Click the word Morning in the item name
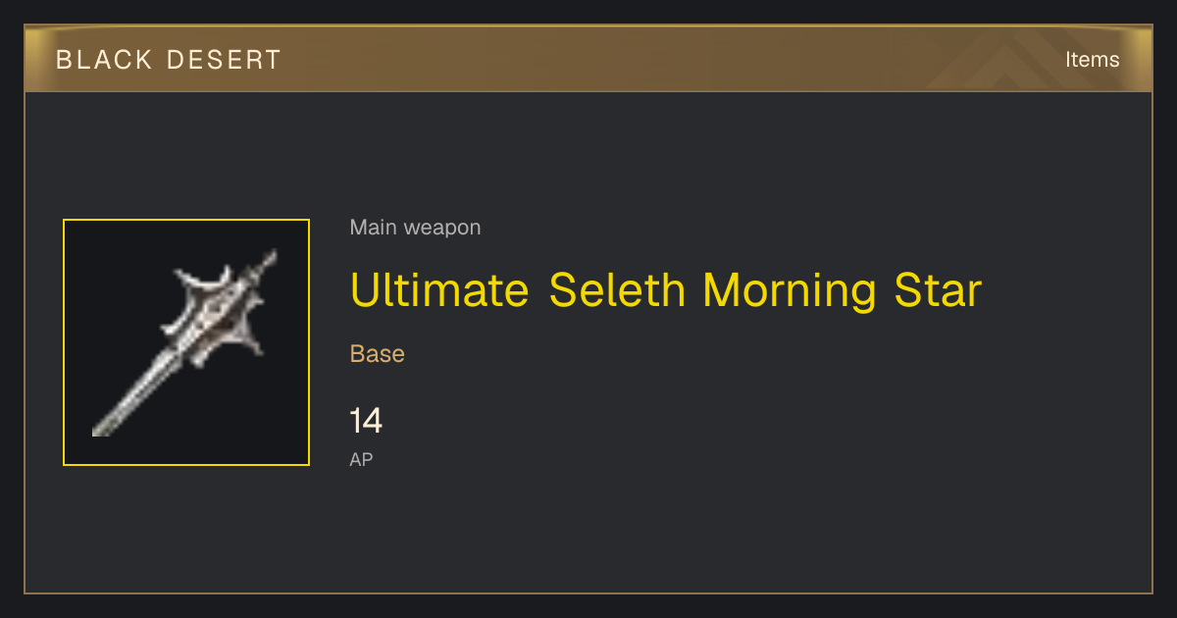The height and width of the screenshot is (618, 1177). click(x=790, y=290)
